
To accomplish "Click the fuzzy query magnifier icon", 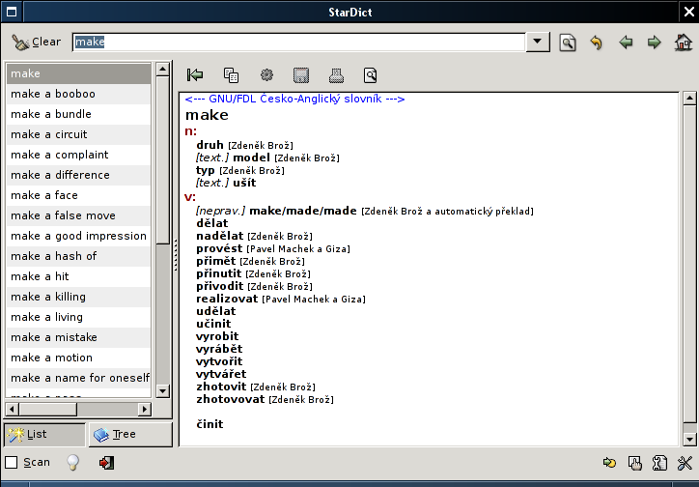I will [568, 43].
